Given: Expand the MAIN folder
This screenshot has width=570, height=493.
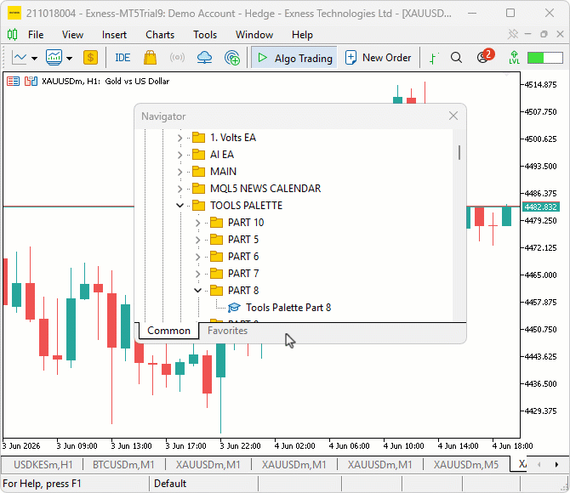Looking at the screenshot, I should coord(180,172).
